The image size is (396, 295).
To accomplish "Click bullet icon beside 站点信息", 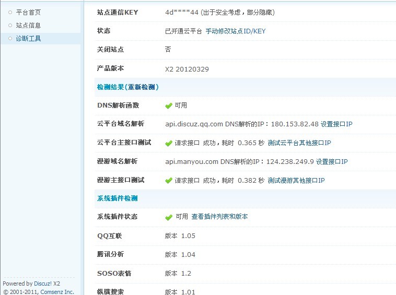I will coord(10,25).
